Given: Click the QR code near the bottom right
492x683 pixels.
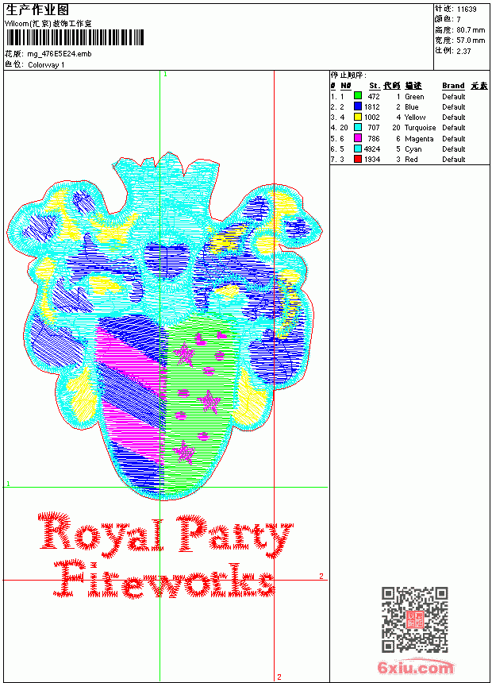Looking at the screenshot, I should (415, 619).
